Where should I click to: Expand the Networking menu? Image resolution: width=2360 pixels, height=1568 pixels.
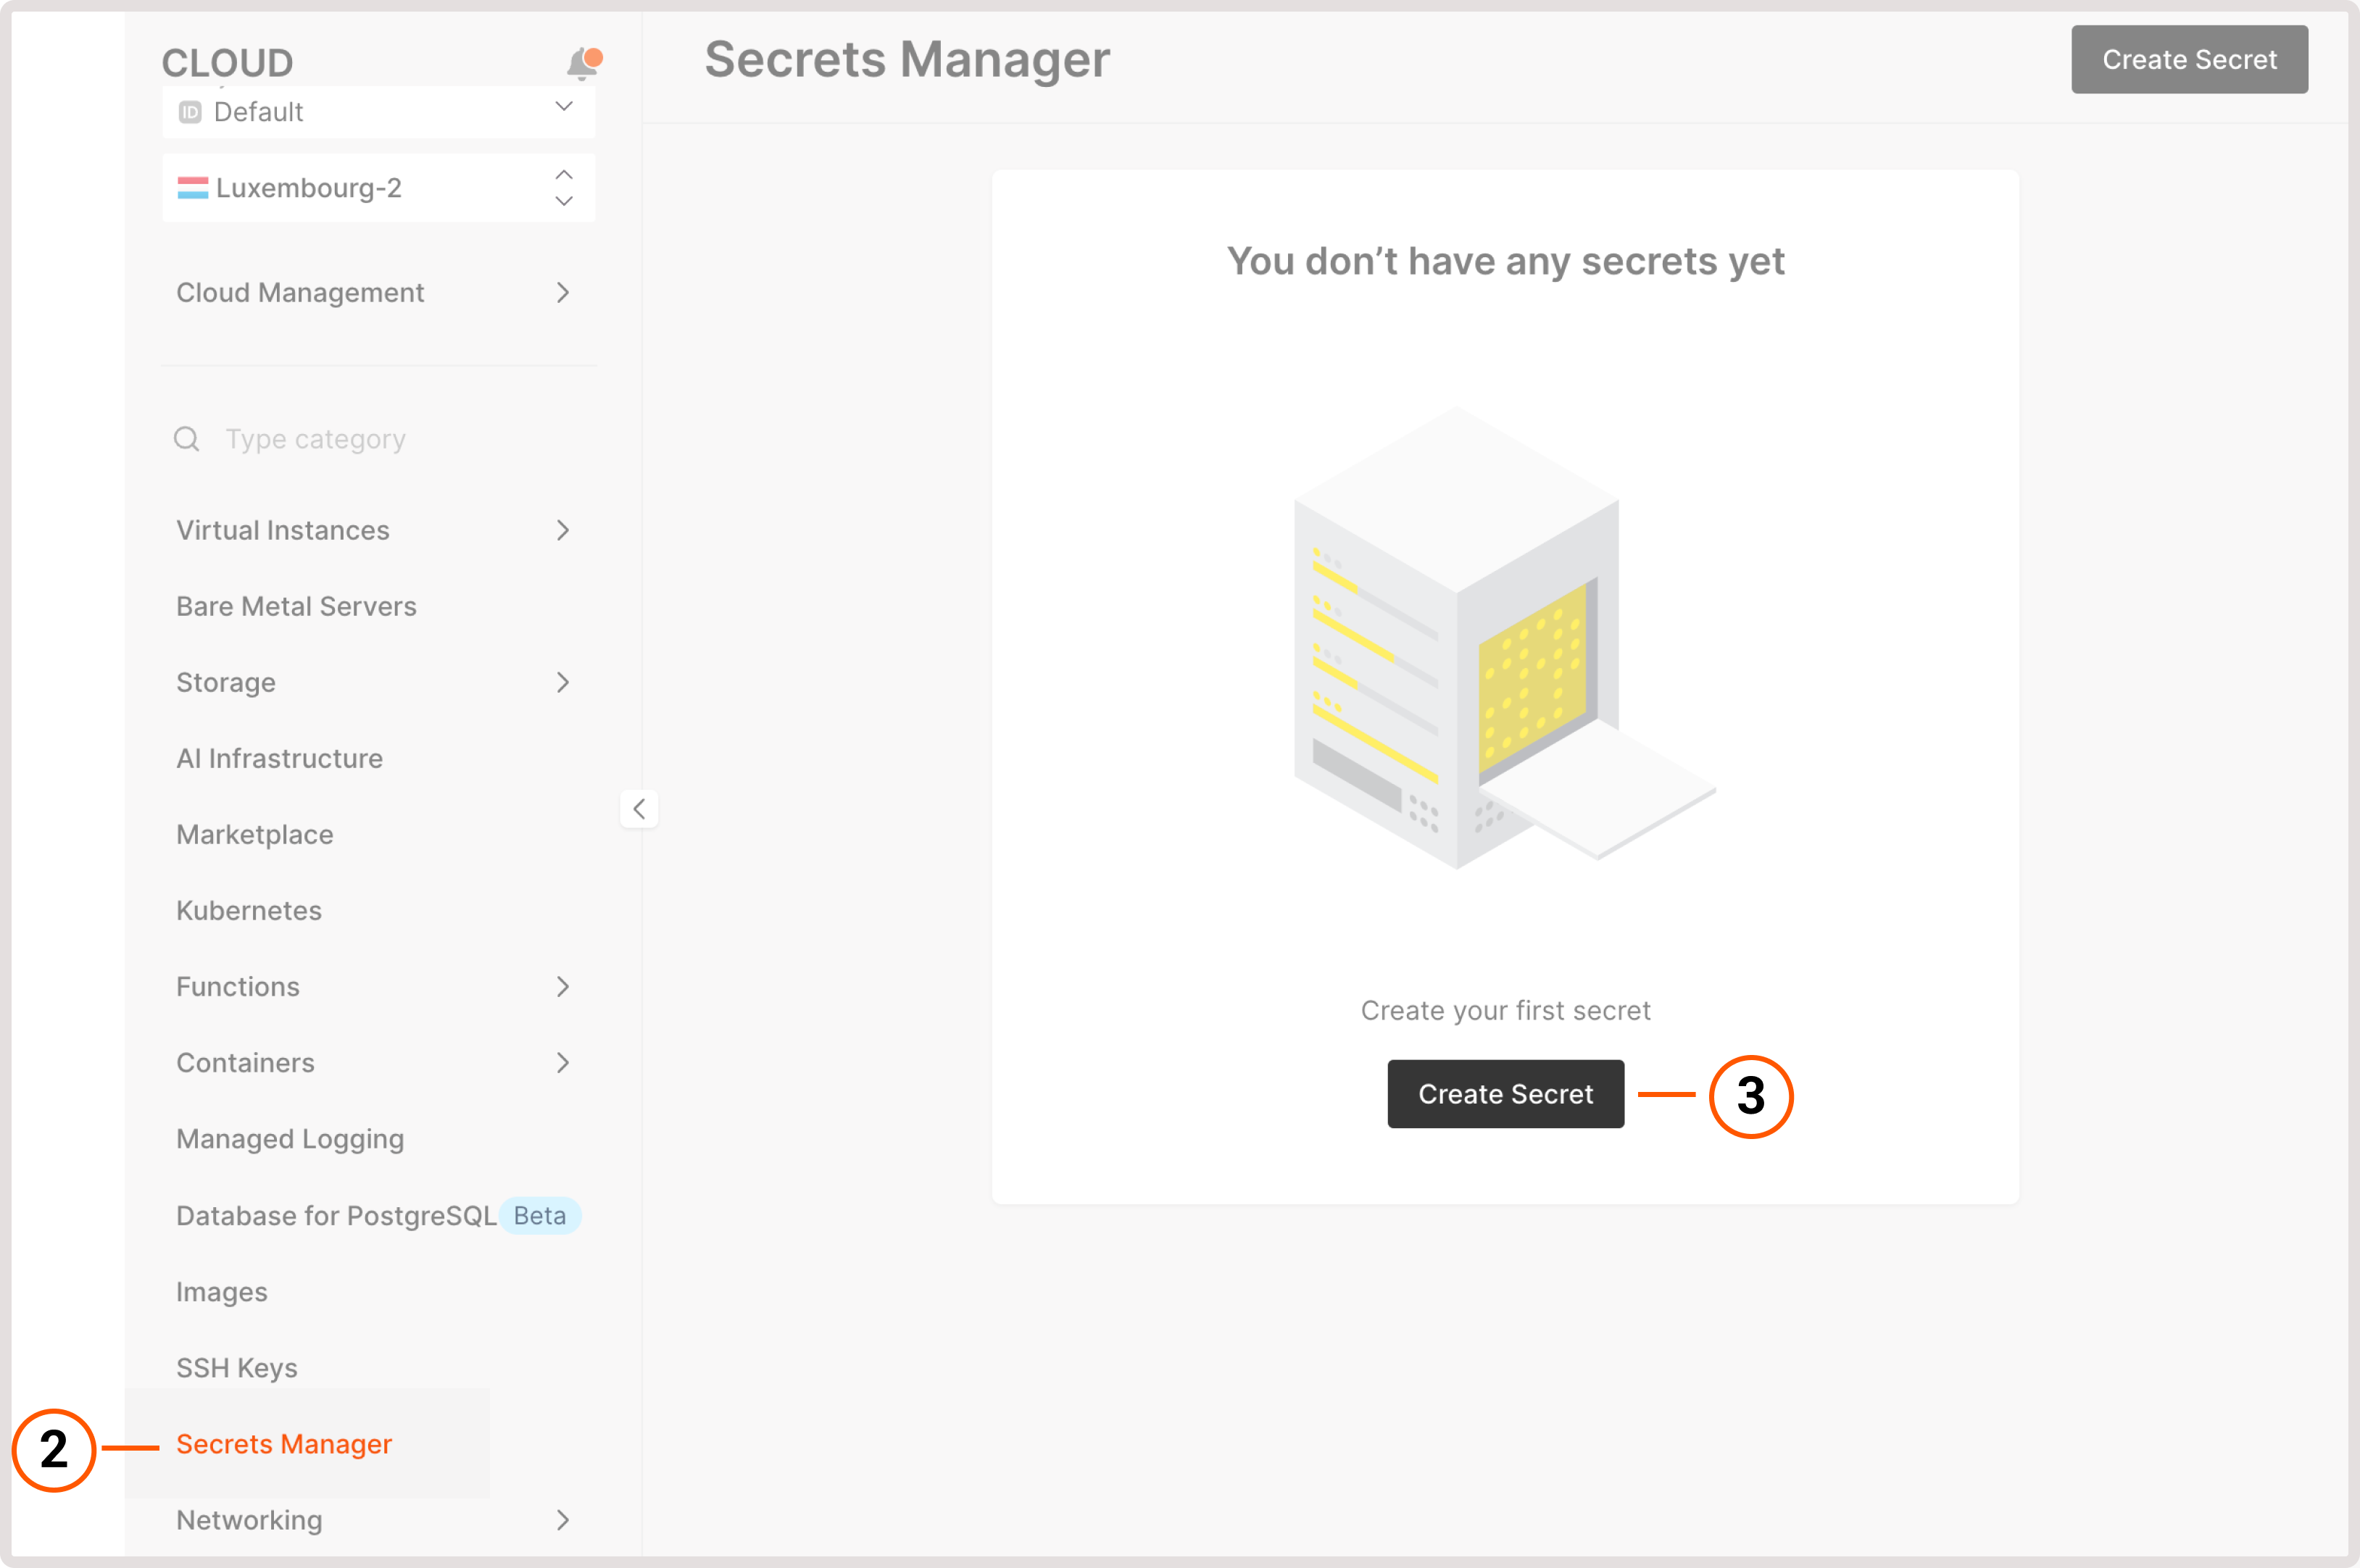click(563, 1520)
